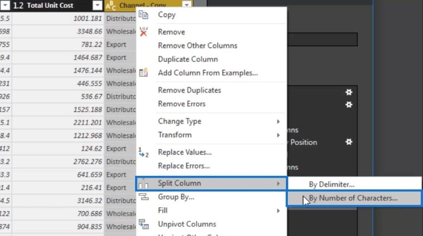Screen dimensions: 423x236
Task: Open the Fill menu item
Action: click(211, 210)
